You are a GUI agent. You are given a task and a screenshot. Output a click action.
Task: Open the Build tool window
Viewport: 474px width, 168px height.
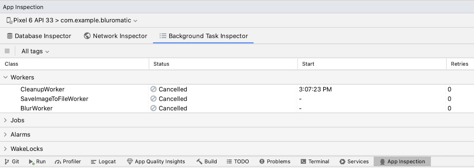click(x=207, y=161)
